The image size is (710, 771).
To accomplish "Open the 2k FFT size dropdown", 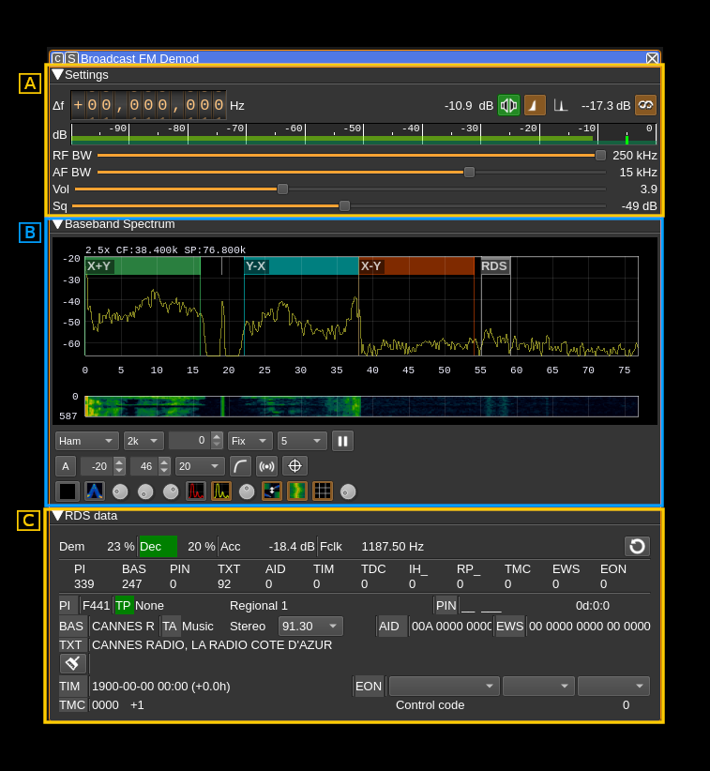I will 144,441.
